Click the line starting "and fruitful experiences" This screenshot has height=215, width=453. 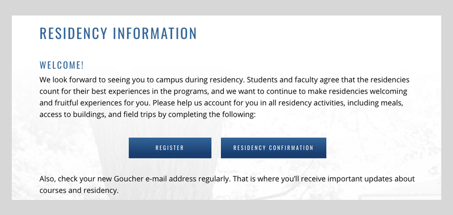(222, 103)
